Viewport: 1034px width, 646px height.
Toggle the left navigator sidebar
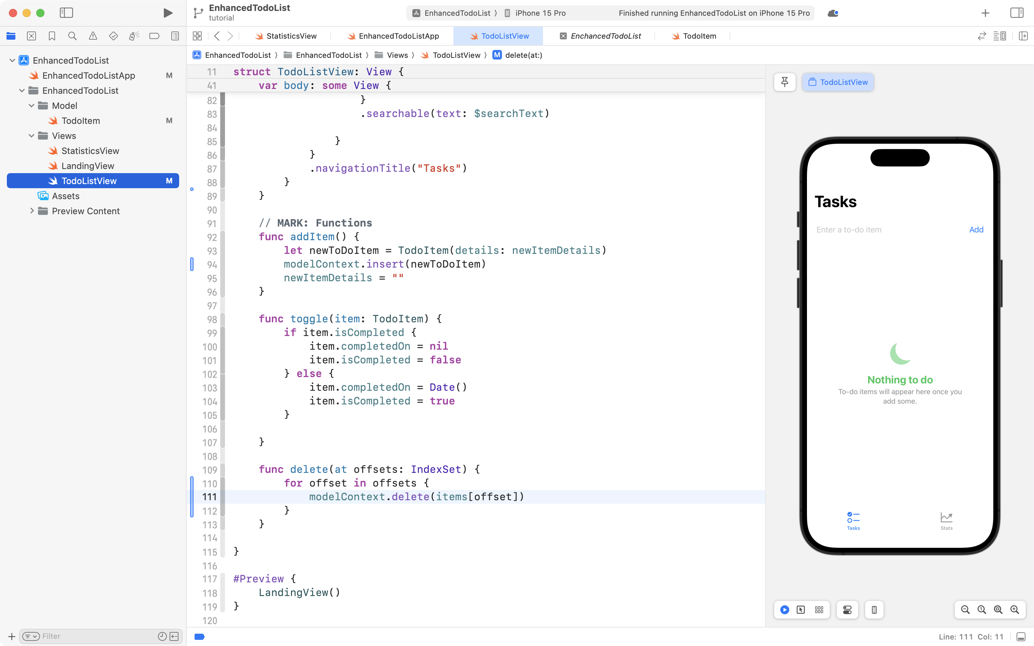click(x=67, y=13)
